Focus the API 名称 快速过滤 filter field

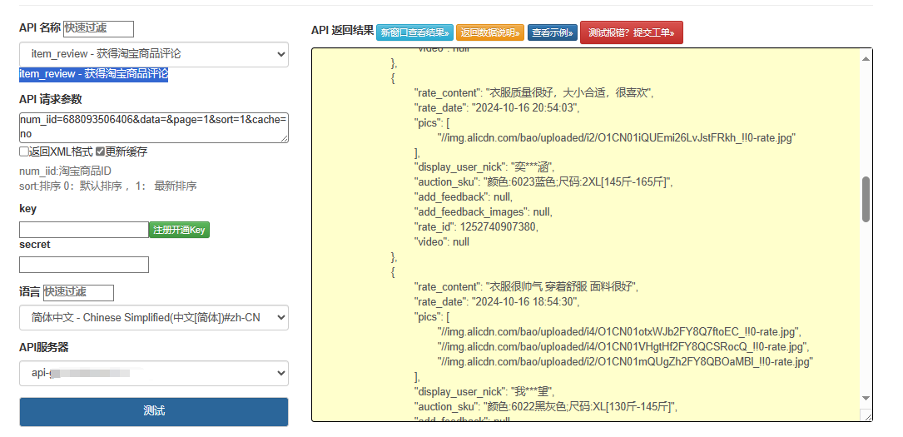pyautogui.click(x=98, y=29)
